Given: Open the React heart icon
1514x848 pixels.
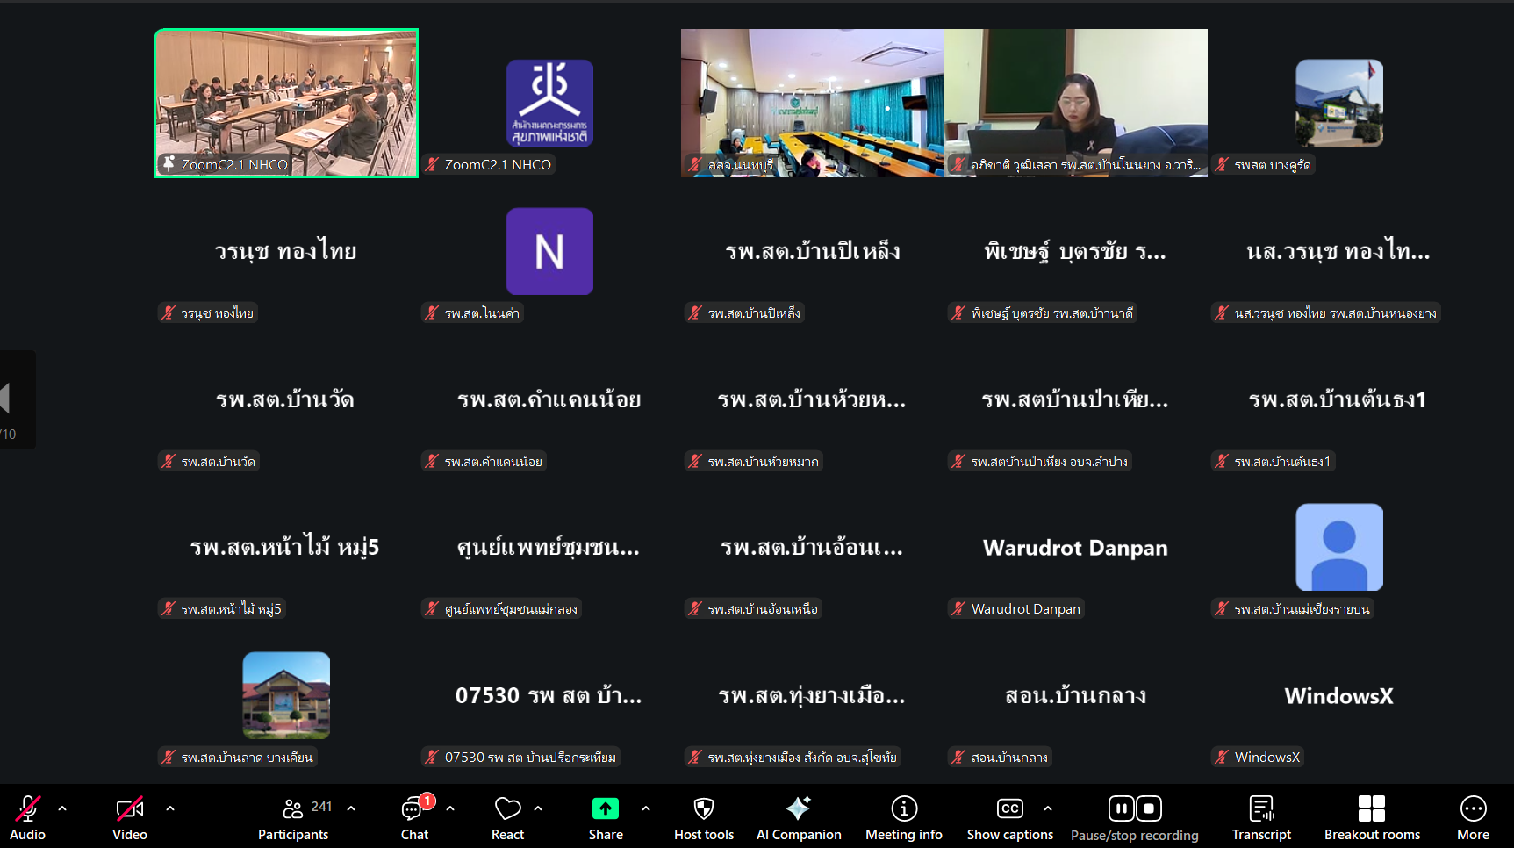Looking at the screenshot, I should [x=507, y=808].
